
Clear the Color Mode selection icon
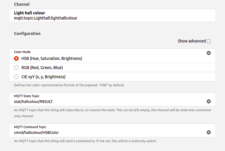[x=209, y=53]
